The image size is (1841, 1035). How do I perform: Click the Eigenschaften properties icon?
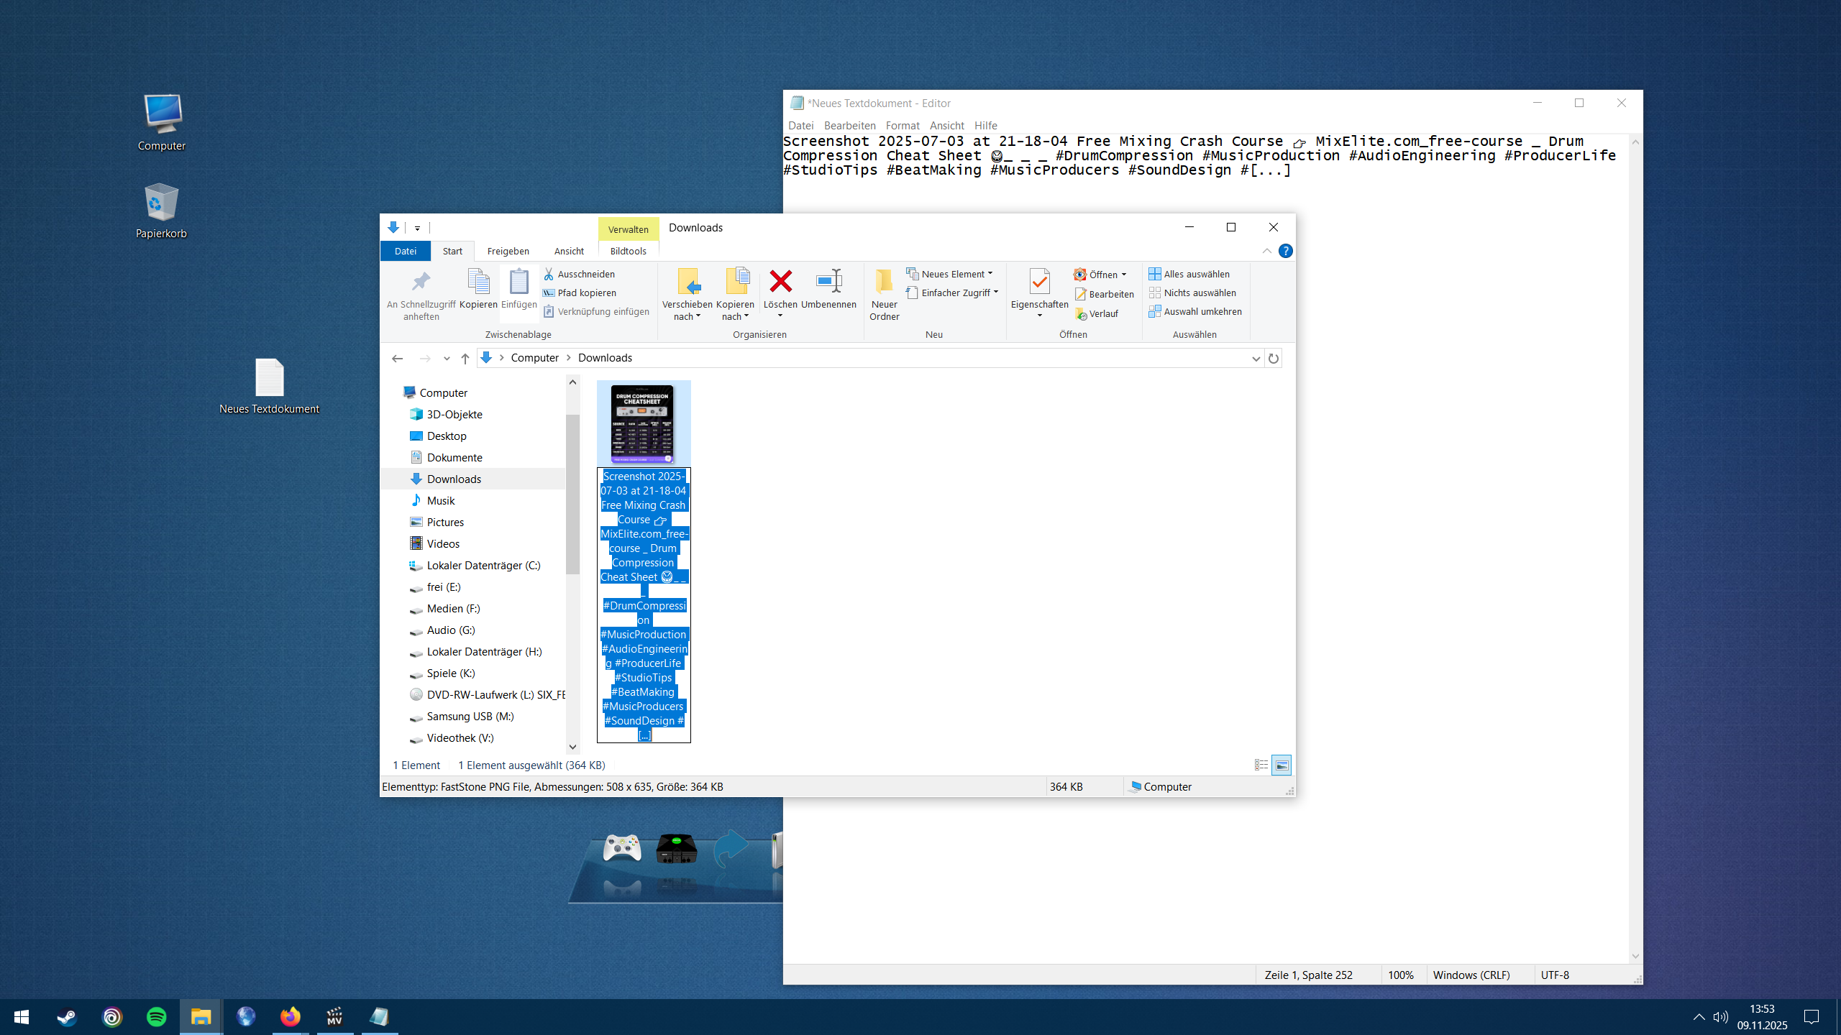1039,282
